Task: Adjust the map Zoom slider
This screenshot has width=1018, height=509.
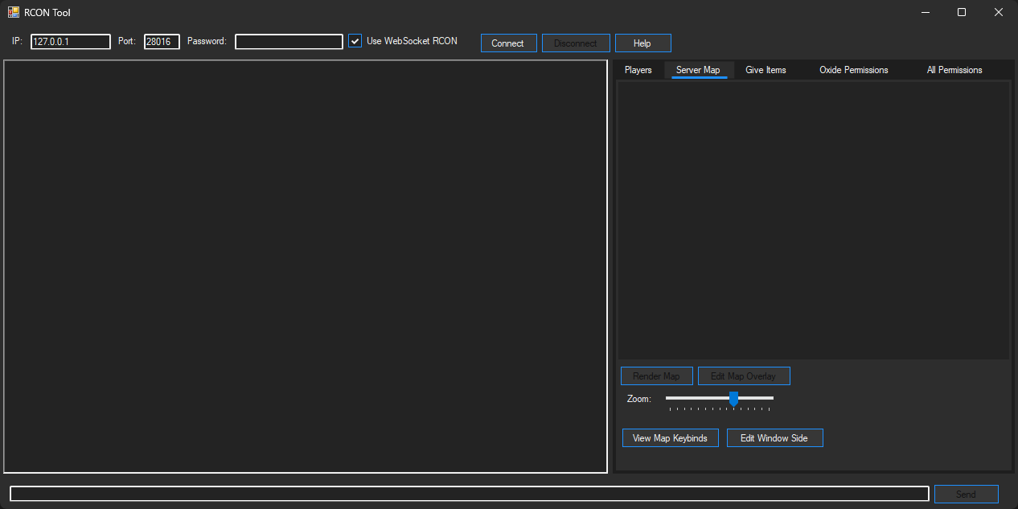Action: (x=733, y=399)
